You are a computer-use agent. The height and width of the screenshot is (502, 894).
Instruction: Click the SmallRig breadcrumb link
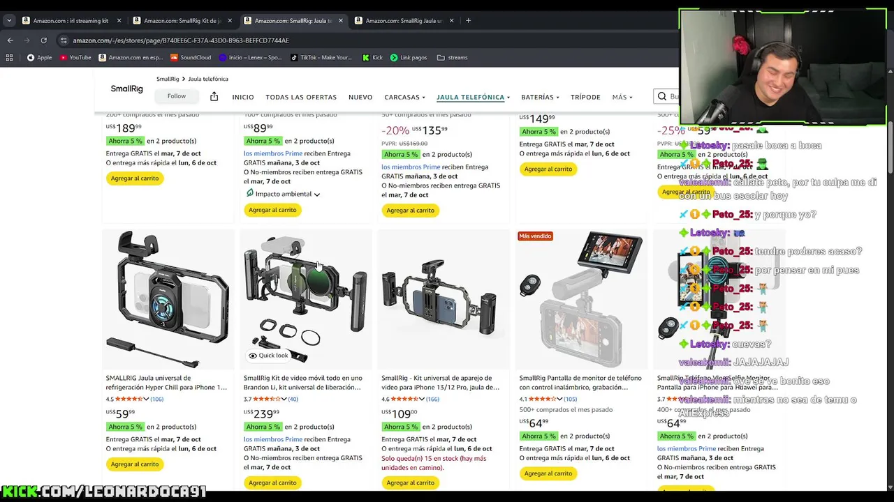click(168, 79)
